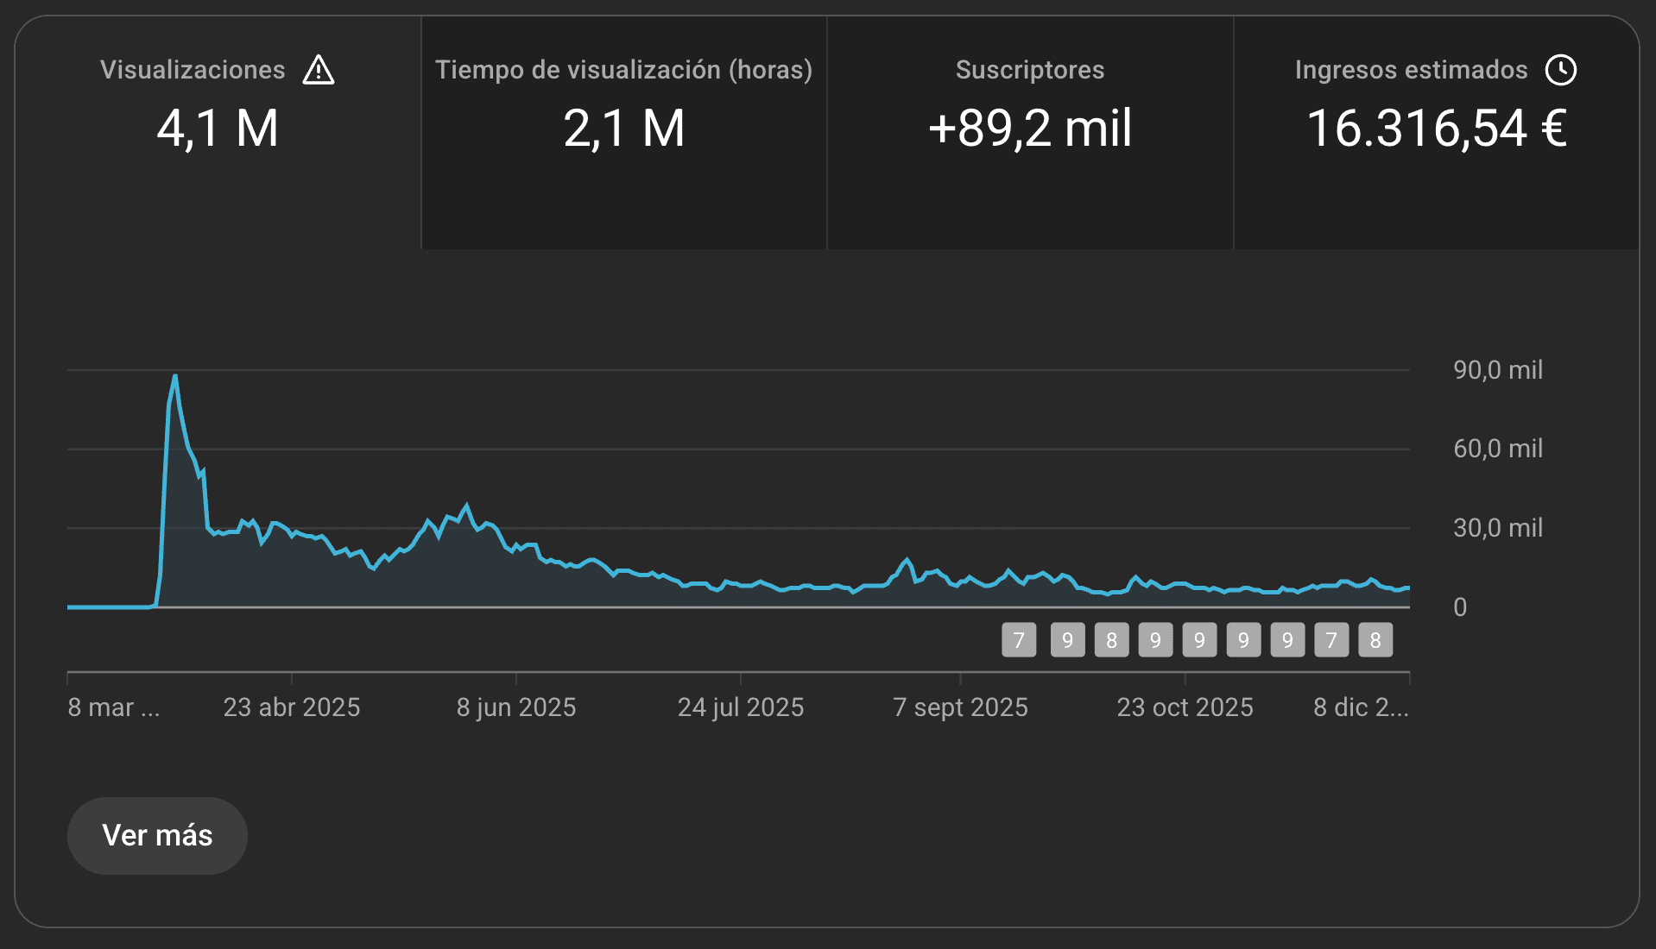Open the leftmost video marker labeled 7
The width and height of the screenshot is (1656, 949).
[x=1019, y=640]
